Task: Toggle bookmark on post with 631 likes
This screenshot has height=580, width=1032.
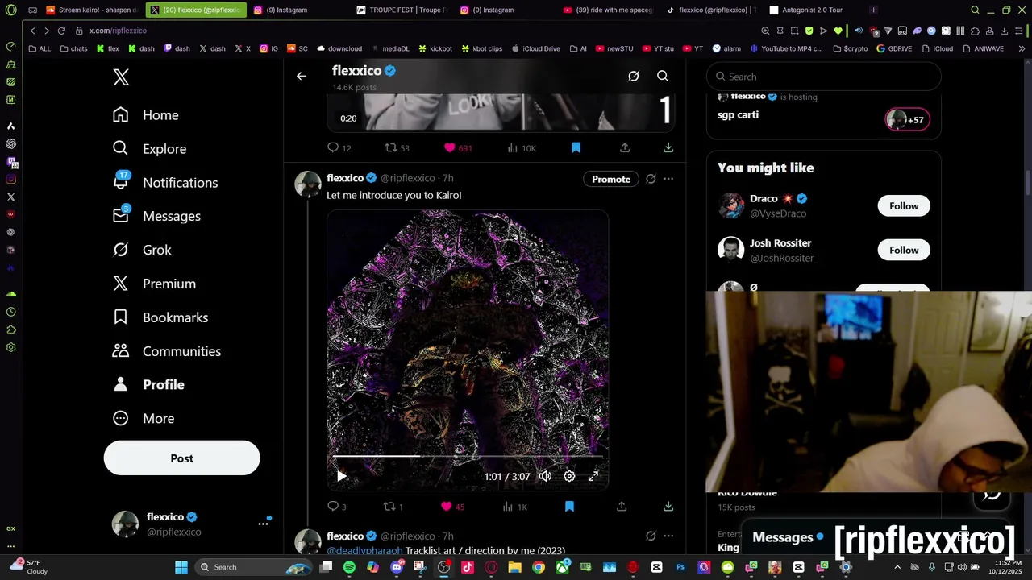Action: tap(576, 148)
